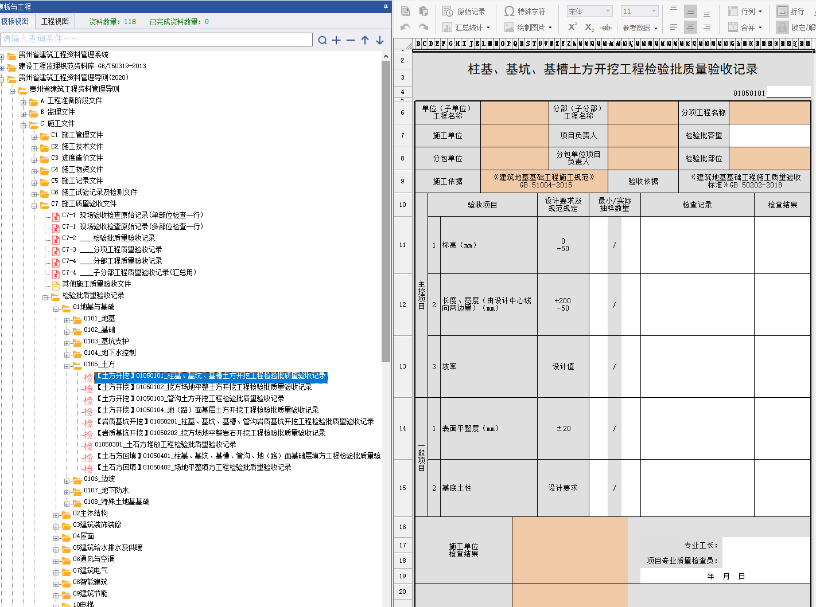Screen dimensions: 816x607
Task: Center text horizontally
Action: 690,27
